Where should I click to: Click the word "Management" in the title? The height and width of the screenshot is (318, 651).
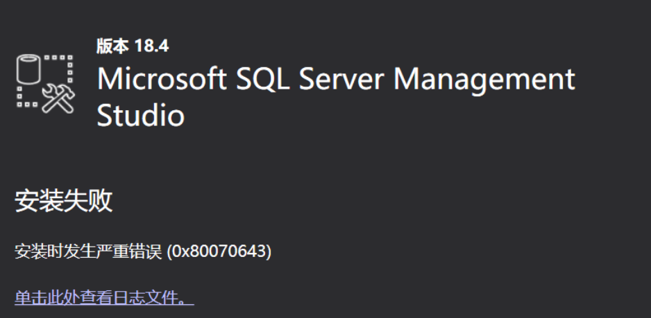pyautogui.click(x=484, y=79)
